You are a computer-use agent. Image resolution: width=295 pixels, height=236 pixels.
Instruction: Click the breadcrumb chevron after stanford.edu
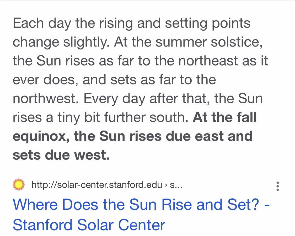click(166, 185)
